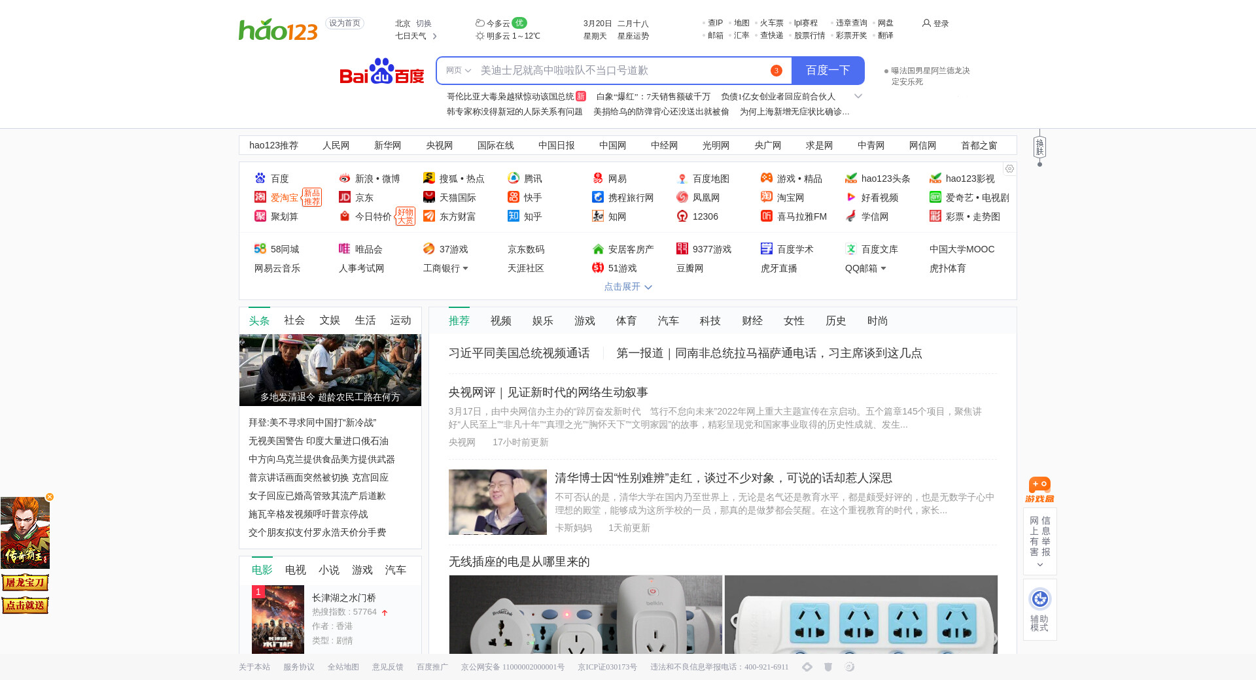Screen dimensions: 1256x680
Task: Click the hao123 logo
Action: click(x=278, y=29)
